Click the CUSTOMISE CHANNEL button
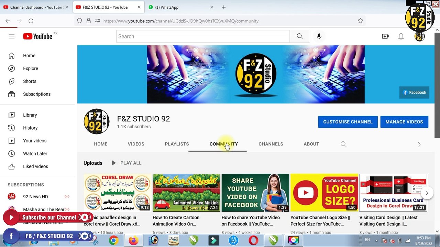 348,122
